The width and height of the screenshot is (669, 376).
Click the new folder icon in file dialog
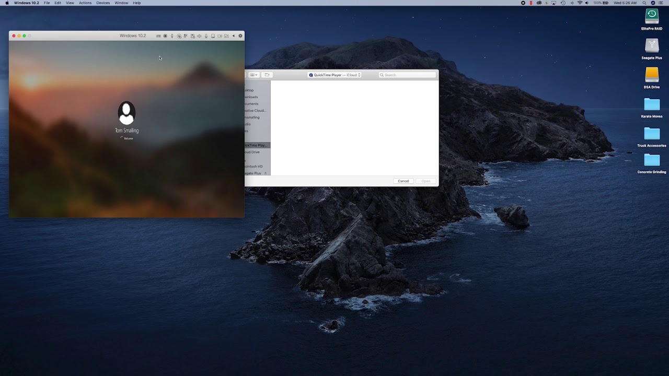point(267,75)
